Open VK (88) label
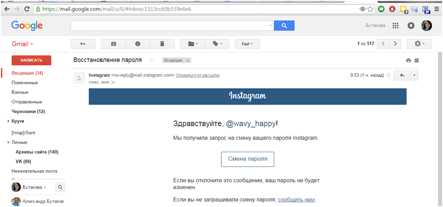 pos(23,162)
